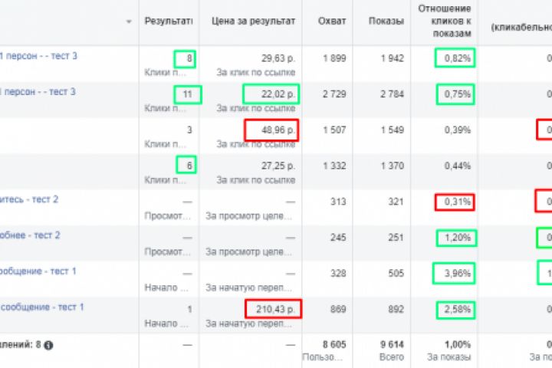Click the Цена за результат column header
This screenshot has height=368, width=552.
pyautogui.click(x=252, y=21)
